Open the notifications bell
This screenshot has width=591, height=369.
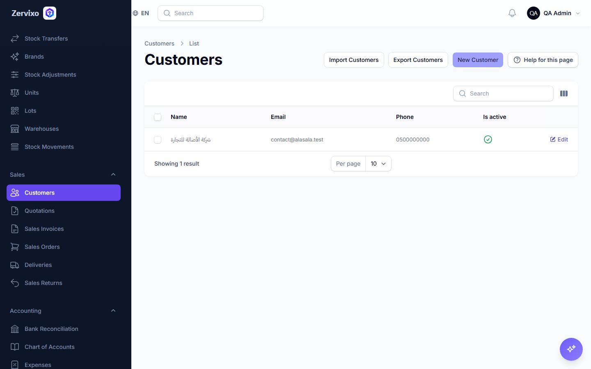(x=512, y=13)
